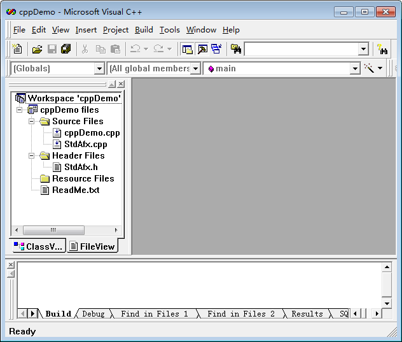Close the Workspace pane with X button

point(121,84)
